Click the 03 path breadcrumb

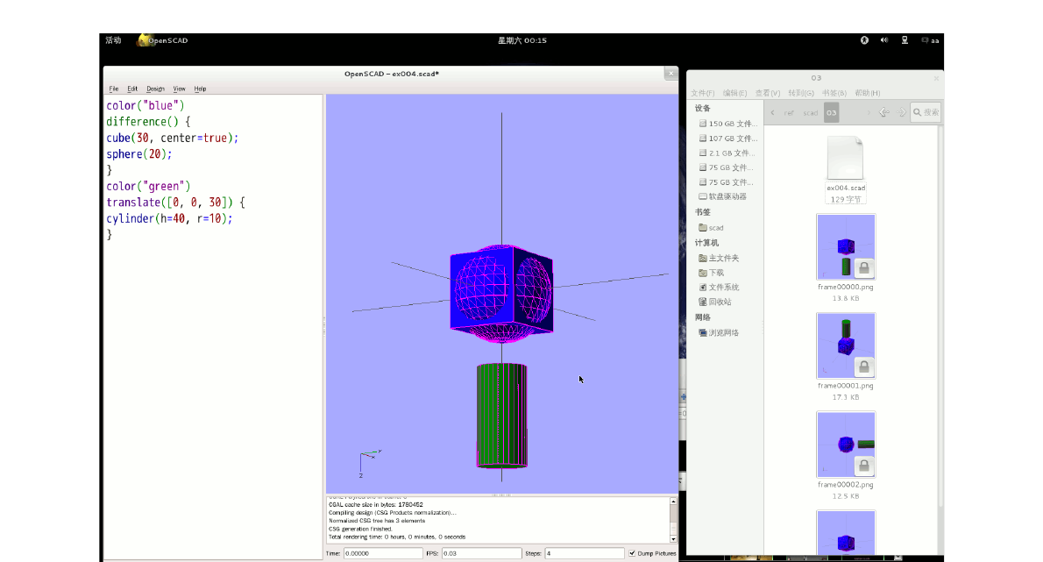832,112
